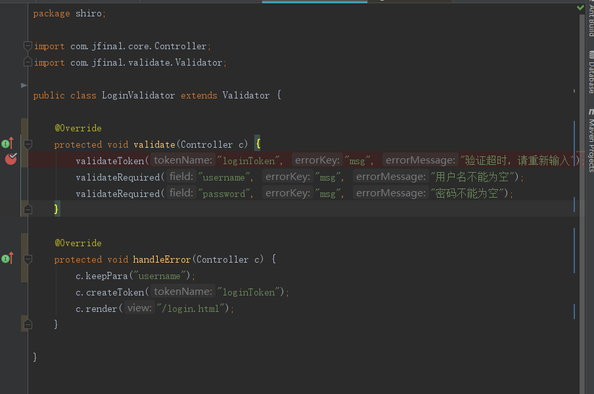Click the Database tool window icon
Viewport: 594px width, 394px height.
590,54
